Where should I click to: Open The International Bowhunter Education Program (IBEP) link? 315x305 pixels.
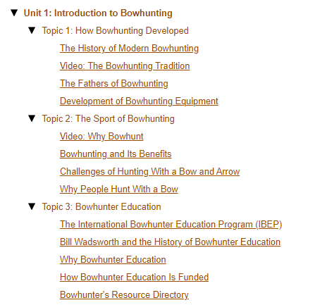171,224
